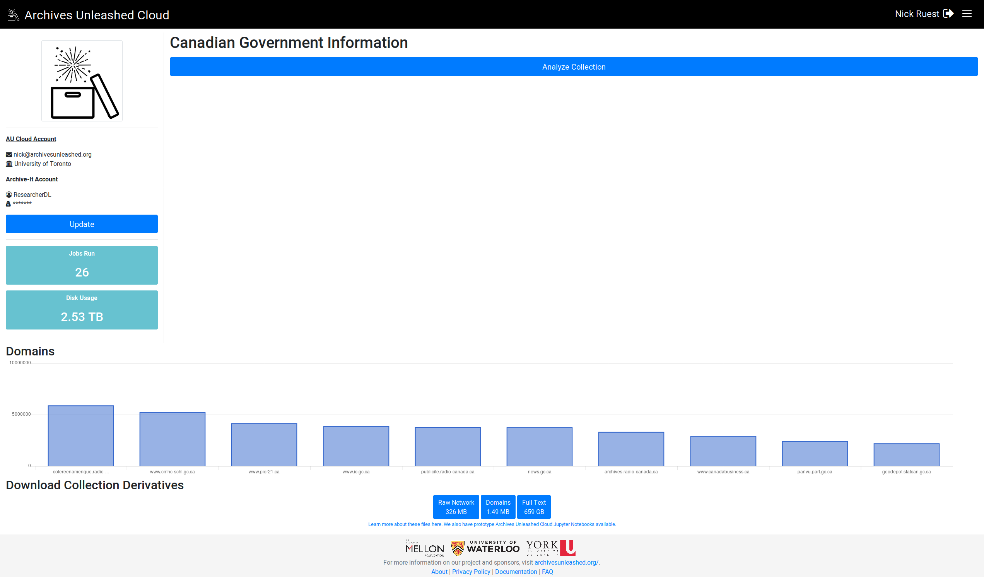Click the sign-out arrow icon beside Nick Ruest
984x577 pixels.
[x=948, y=14]
